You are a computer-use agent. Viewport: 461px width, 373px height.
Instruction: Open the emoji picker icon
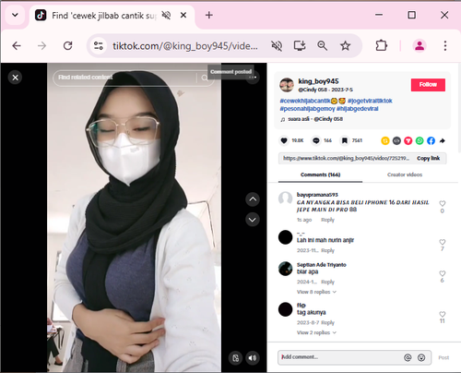(421, 357)
